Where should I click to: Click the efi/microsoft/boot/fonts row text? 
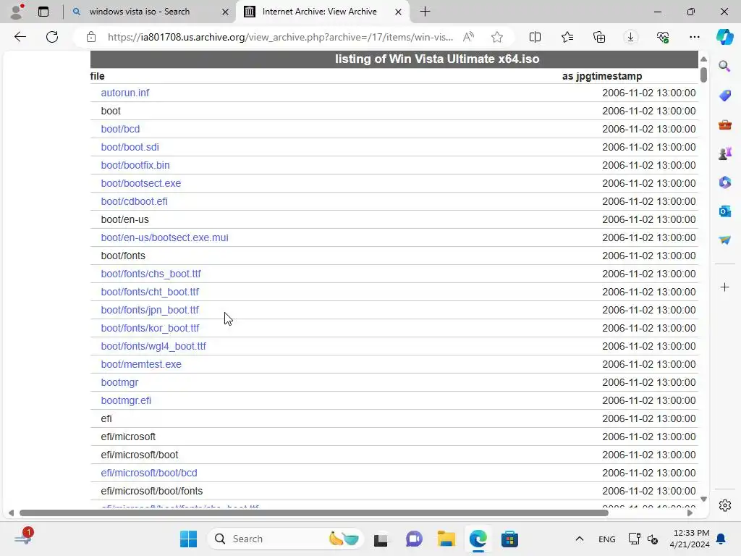[152, 492]
